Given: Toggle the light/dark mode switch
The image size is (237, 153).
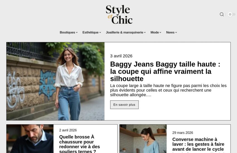Looking at the screenshot, I should (x=231, y=14).
